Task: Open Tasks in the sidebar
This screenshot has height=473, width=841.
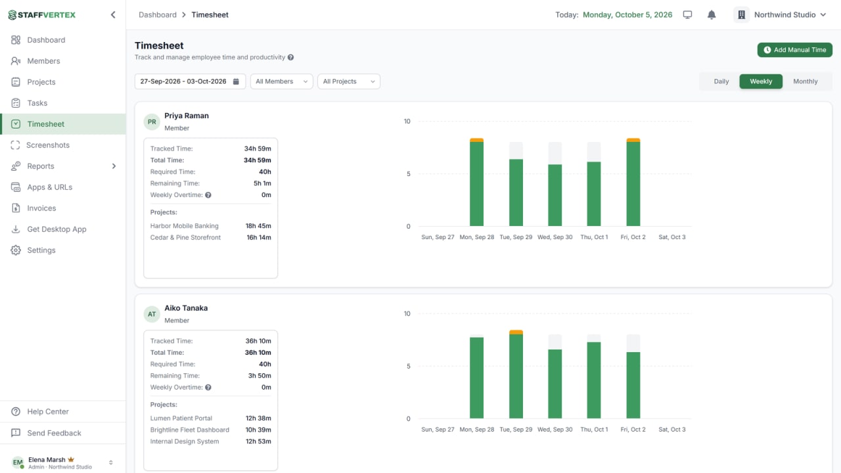Action: tap(62, 103)
